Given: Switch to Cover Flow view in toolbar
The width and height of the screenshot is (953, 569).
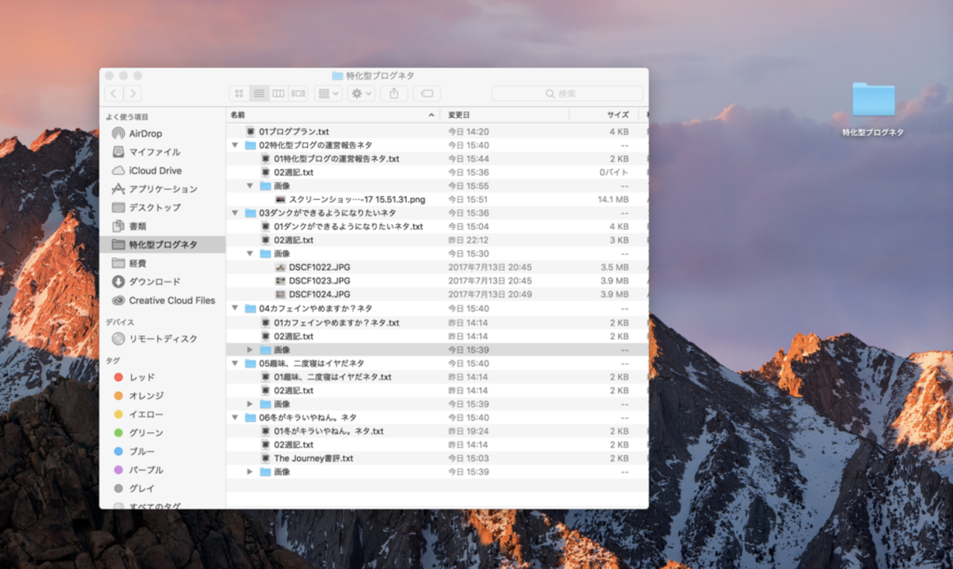Looking at the screenshot, I should [x=298, y=94].
